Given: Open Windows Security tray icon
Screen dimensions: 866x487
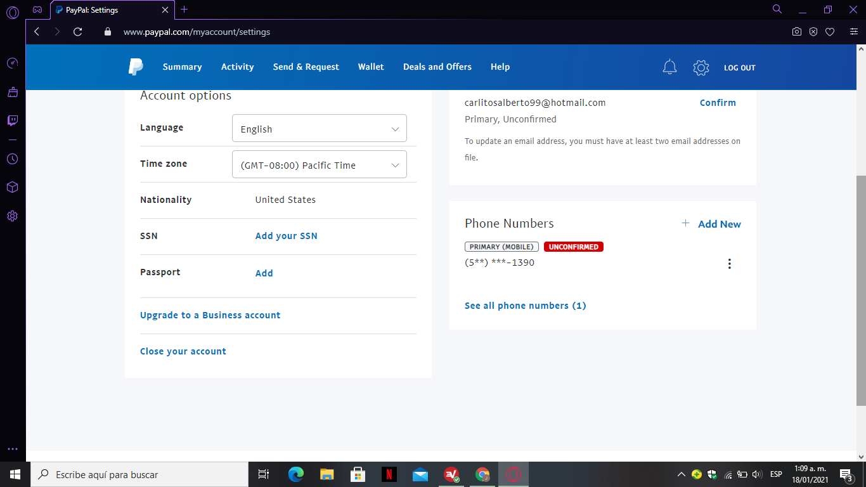Looking at the screenshot, I should [x=712, y=474].
